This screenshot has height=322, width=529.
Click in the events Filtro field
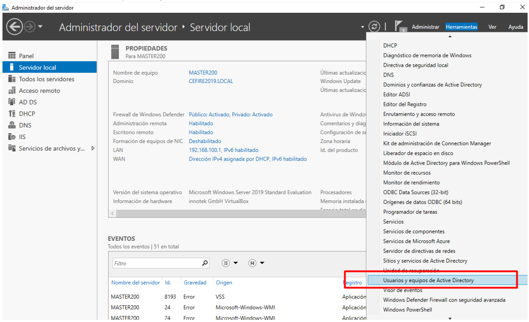pyautogui.click(x=156, y=263)
